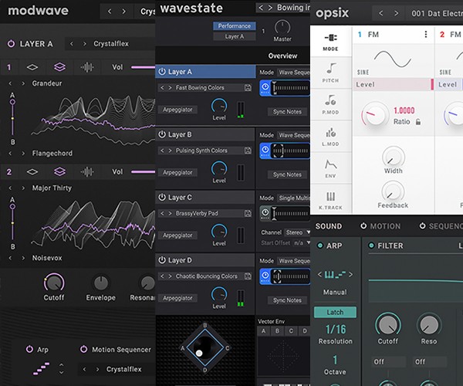This screenshot has width=463, height=386.
Task: Open opsix L.MOD page
Action: point(330,133)
